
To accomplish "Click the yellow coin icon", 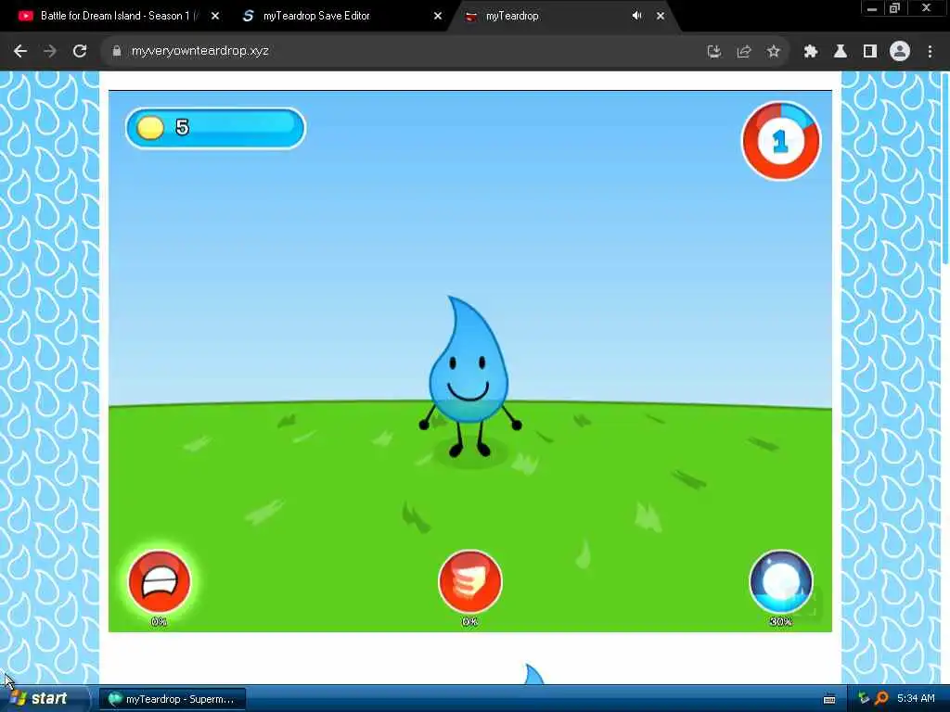I will 150,128.
